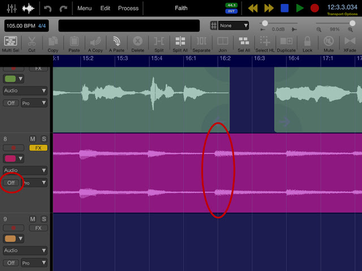
Task: Click the 105.00 BPM tempo display
Action: coord(21,25)
